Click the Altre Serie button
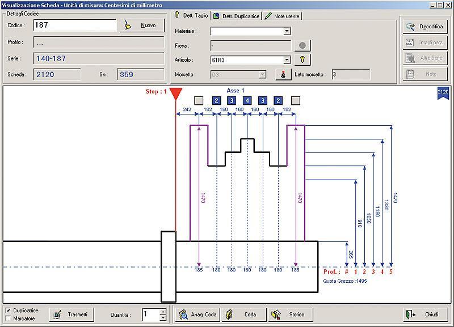 [x=425, y=58]
